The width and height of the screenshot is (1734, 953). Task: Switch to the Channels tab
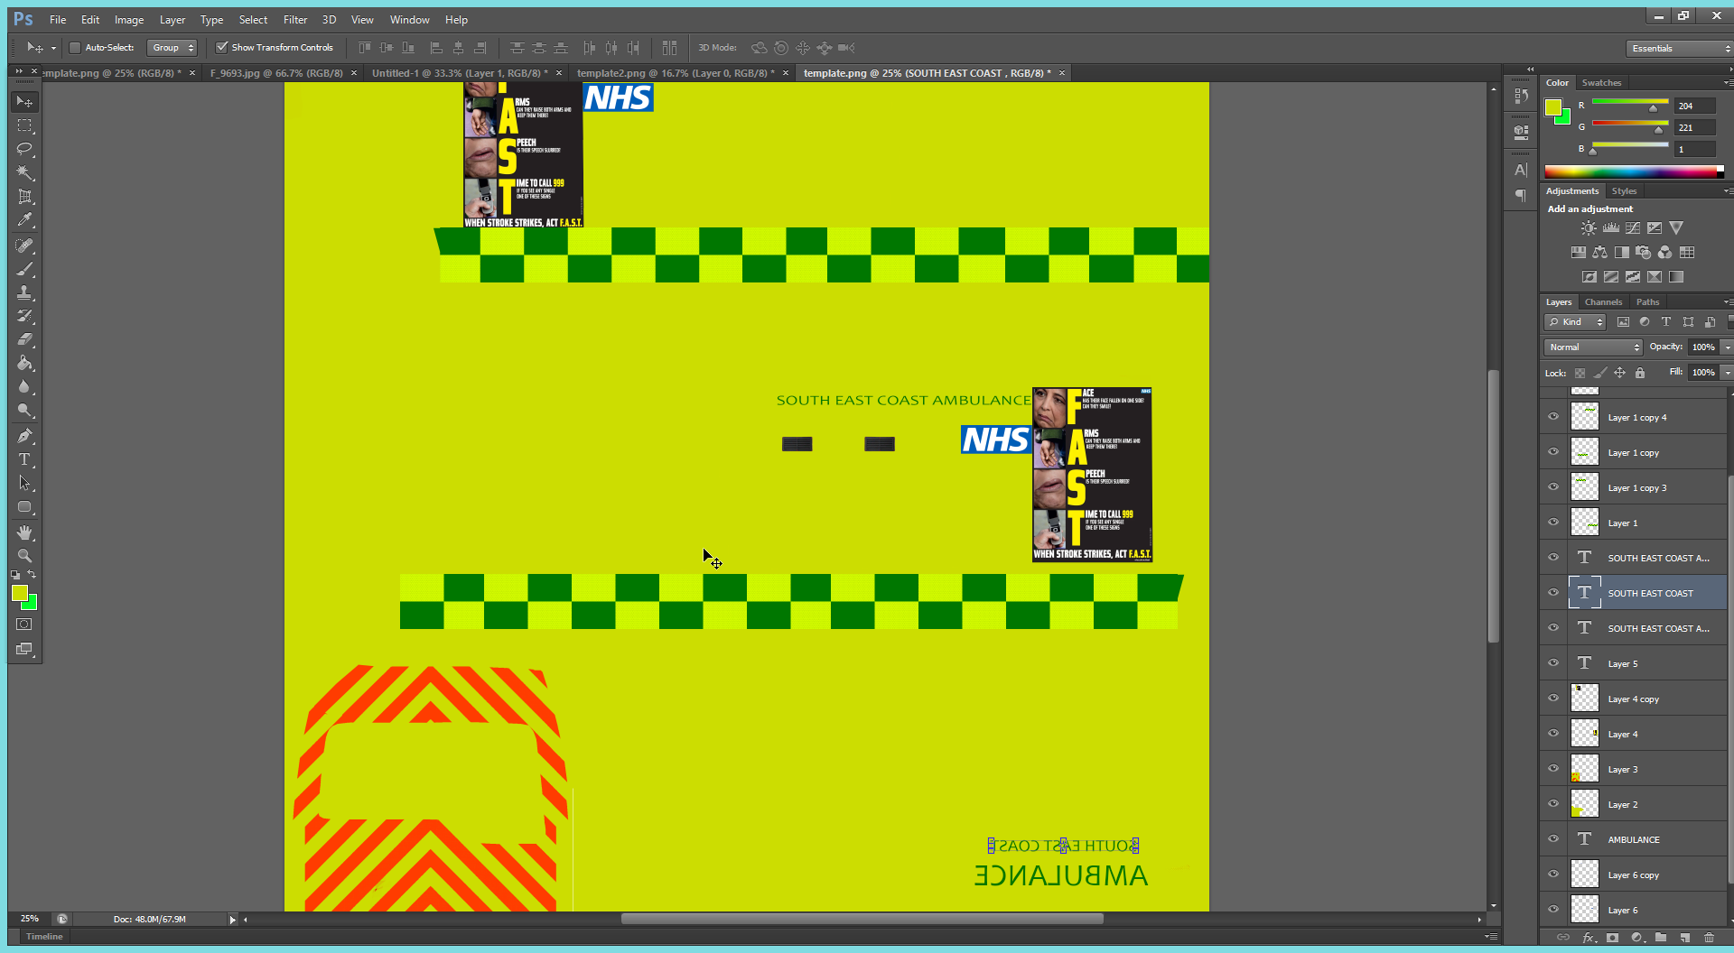(x=1603, y=302)
